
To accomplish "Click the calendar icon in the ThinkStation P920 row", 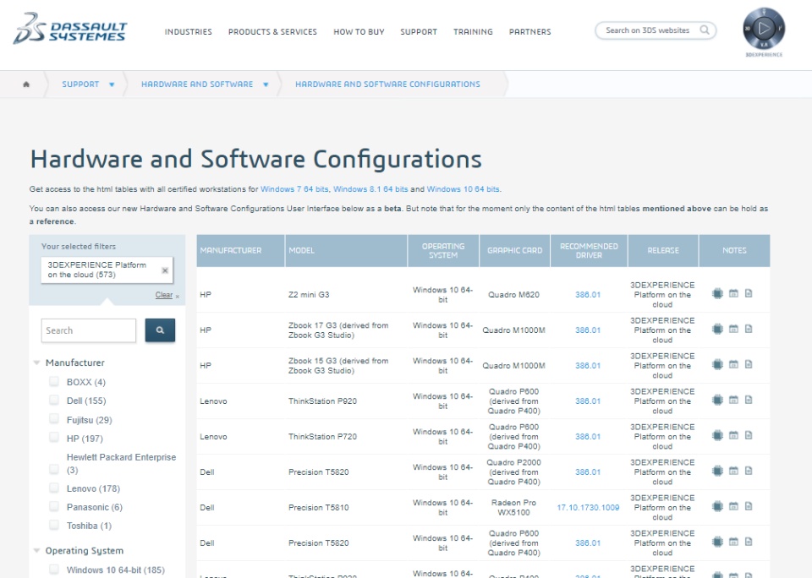I will click(733, 400).
